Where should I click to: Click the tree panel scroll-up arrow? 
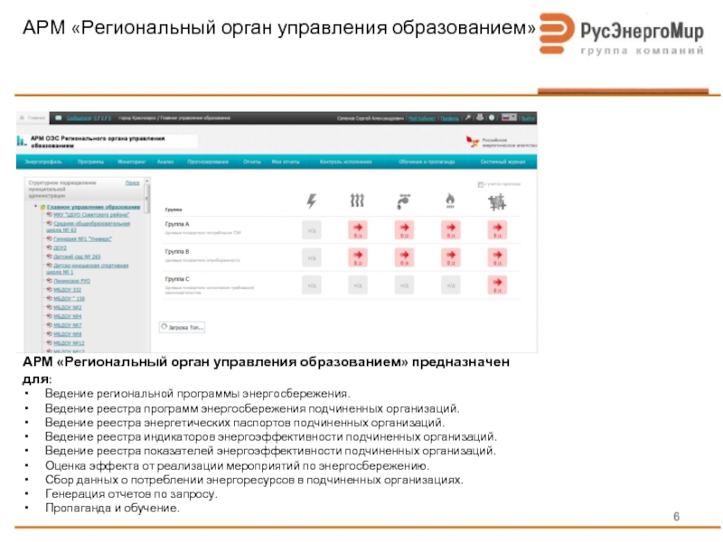[x=147, y=181]
